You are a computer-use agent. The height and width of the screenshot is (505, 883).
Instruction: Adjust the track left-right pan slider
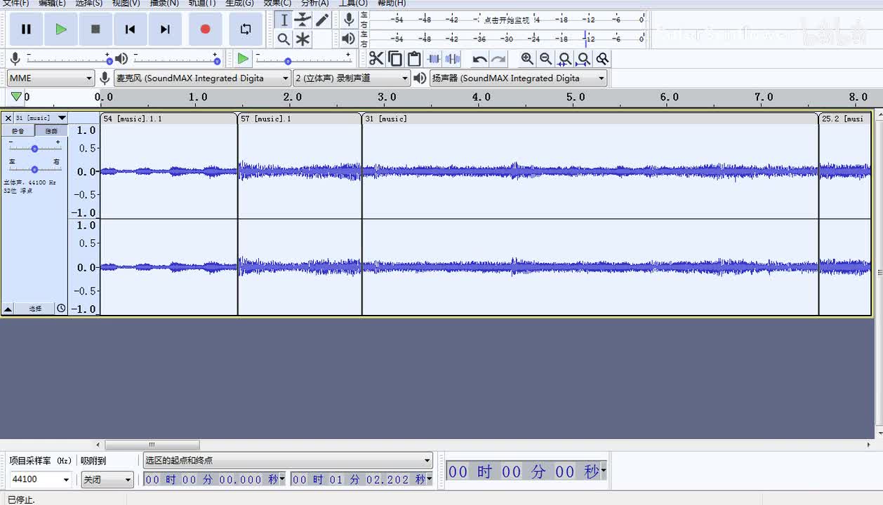(34, 168)
